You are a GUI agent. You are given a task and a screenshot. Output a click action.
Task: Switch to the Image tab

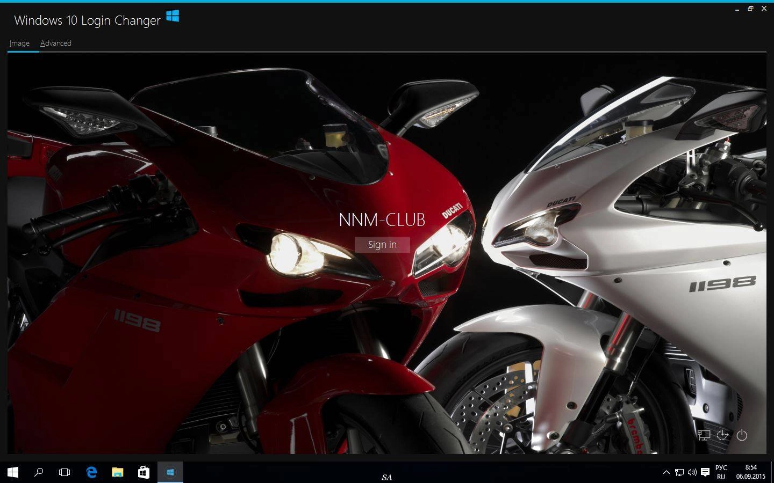click(19, 43)
